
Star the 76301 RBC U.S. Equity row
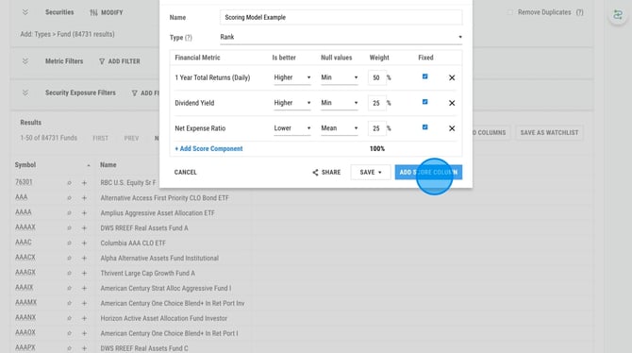coord(69,183)
